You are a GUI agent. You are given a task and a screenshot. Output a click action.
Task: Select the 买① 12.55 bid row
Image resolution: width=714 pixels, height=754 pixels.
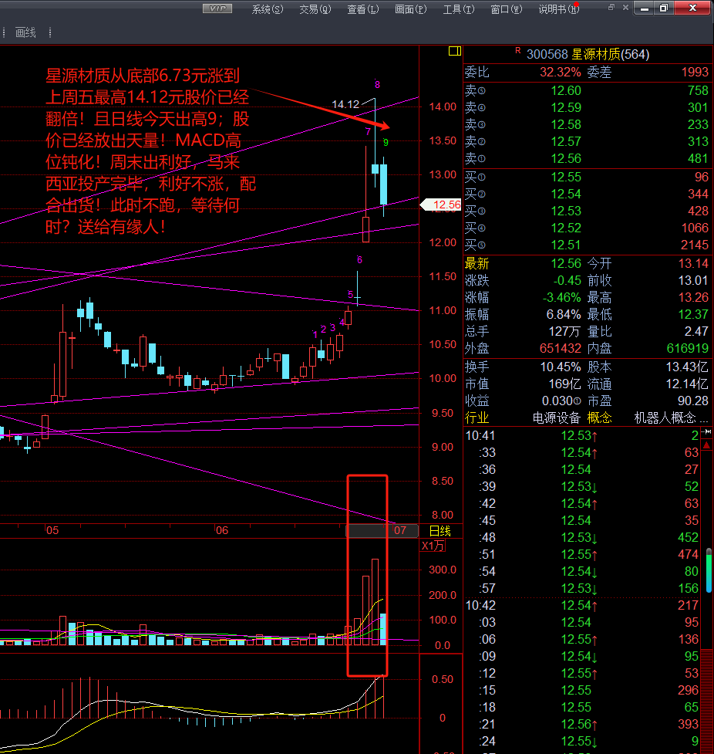(587, 177)
